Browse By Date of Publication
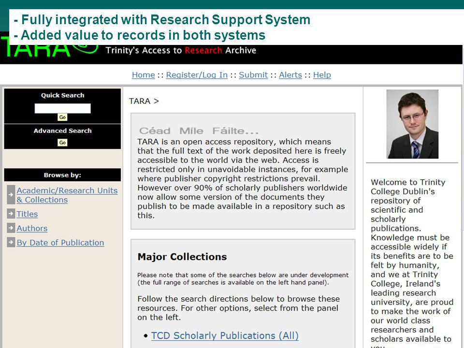Screen dimensions: 464x348 pos(60,243)
